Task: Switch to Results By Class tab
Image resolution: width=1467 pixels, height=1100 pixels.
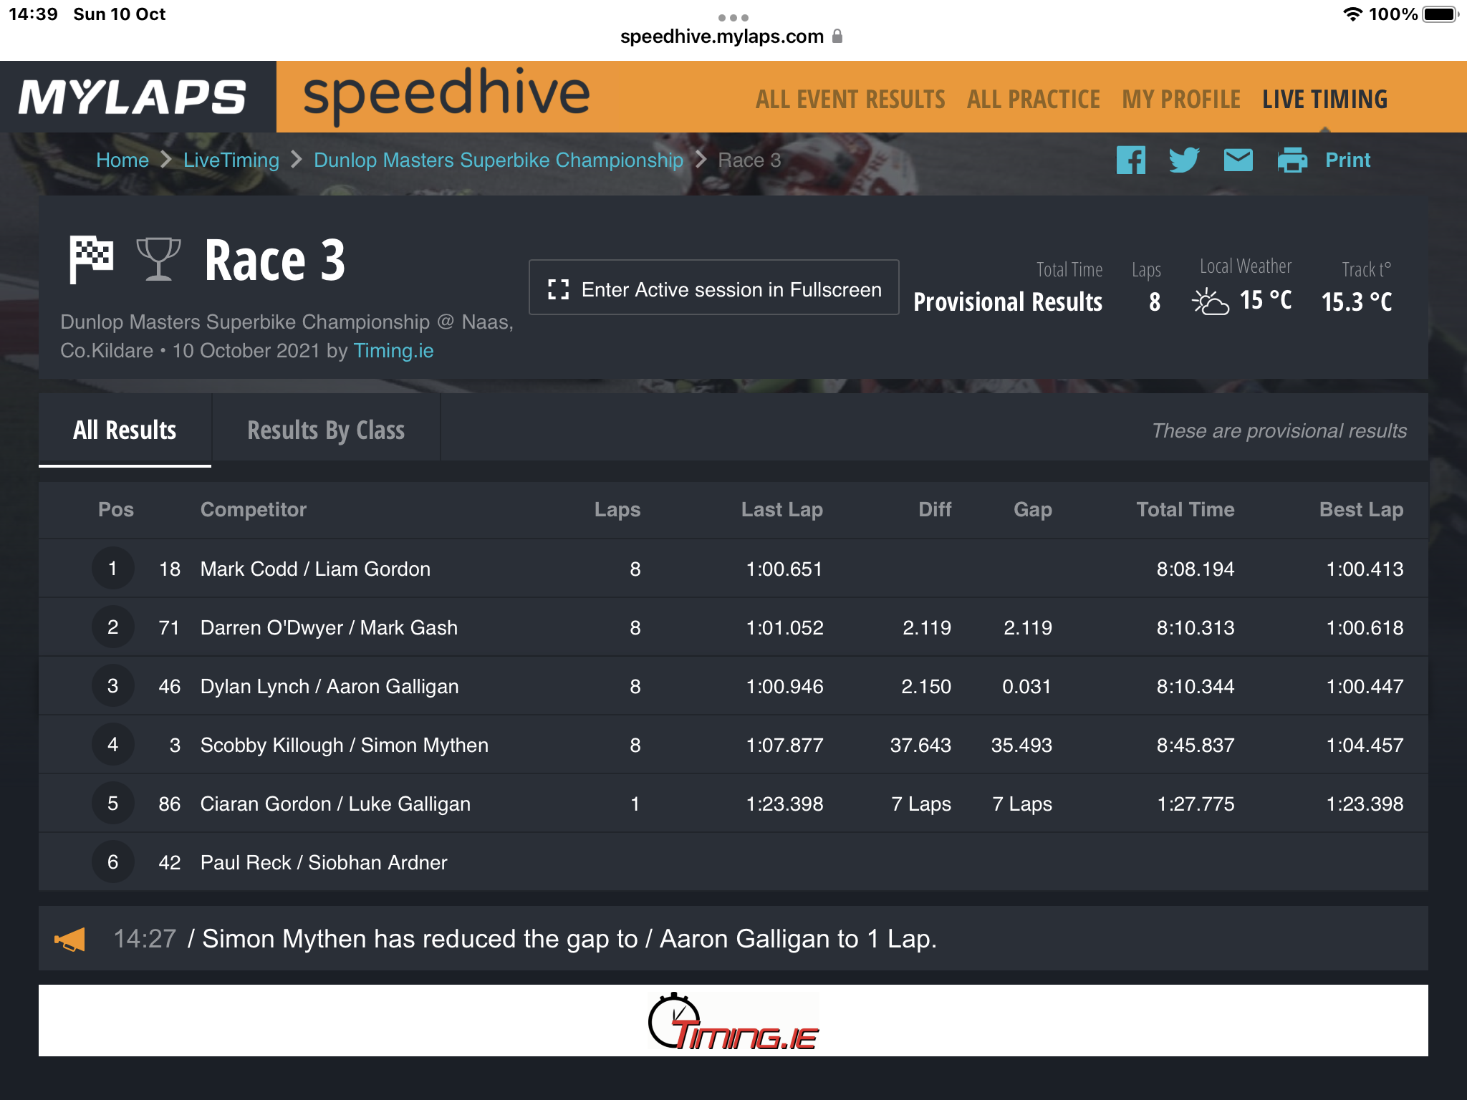Action: tap(326, 430)
